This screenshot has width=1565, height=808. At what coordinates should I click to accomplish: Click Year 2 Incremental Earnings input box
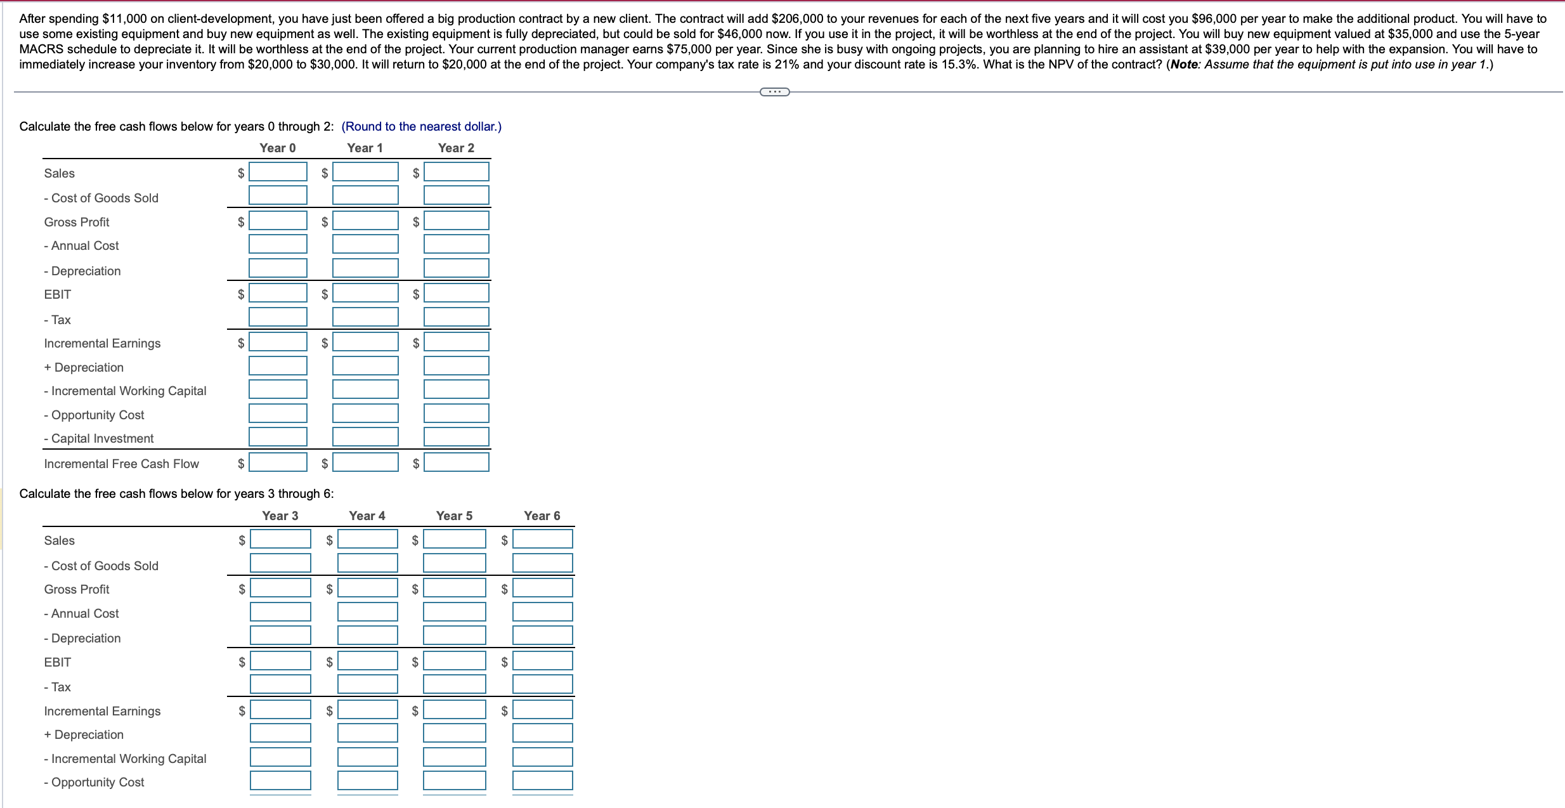click(456, 342)
